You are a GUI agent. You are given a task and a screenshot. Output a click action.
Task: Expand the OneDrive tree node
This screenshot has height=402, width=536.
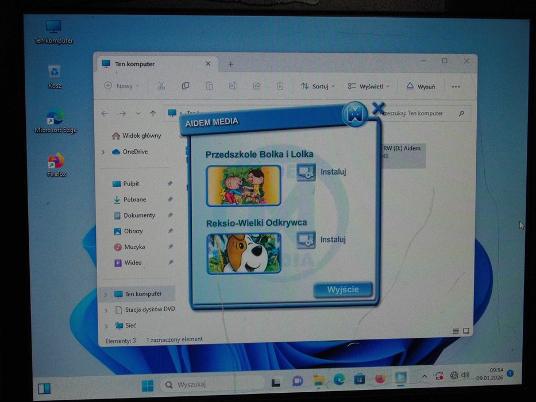[x=103, y=152]
